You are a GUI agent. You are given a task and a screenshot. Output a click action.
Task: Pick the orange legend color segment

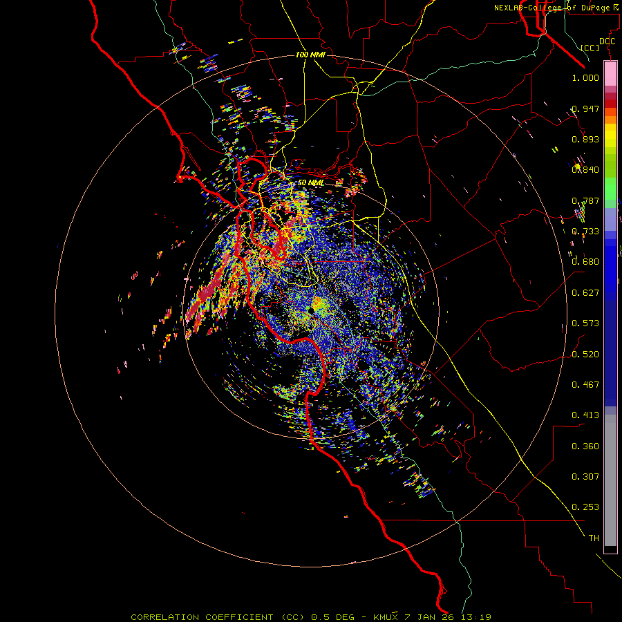[x=610, y=120]
